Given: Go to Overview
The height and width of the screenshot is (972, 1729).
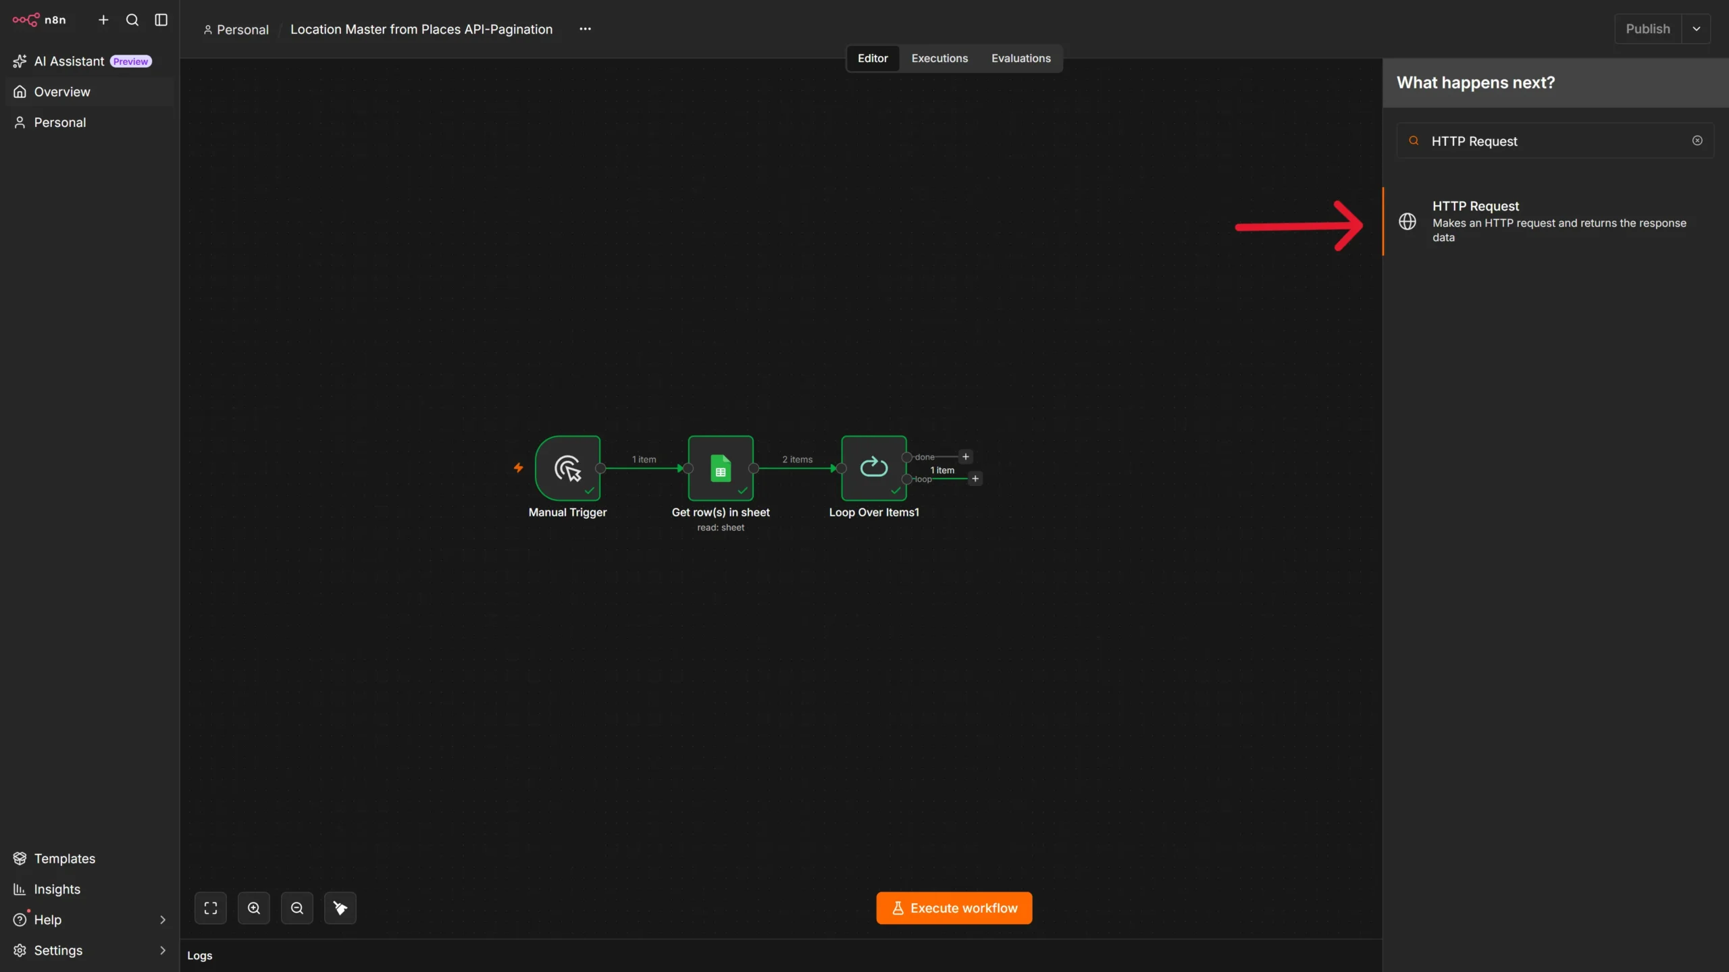Looking at the screenshot, I should pos(88,92).
